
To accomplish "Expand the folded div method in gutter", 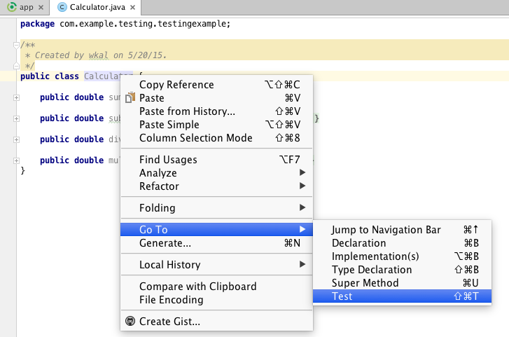I will [16, 139].
